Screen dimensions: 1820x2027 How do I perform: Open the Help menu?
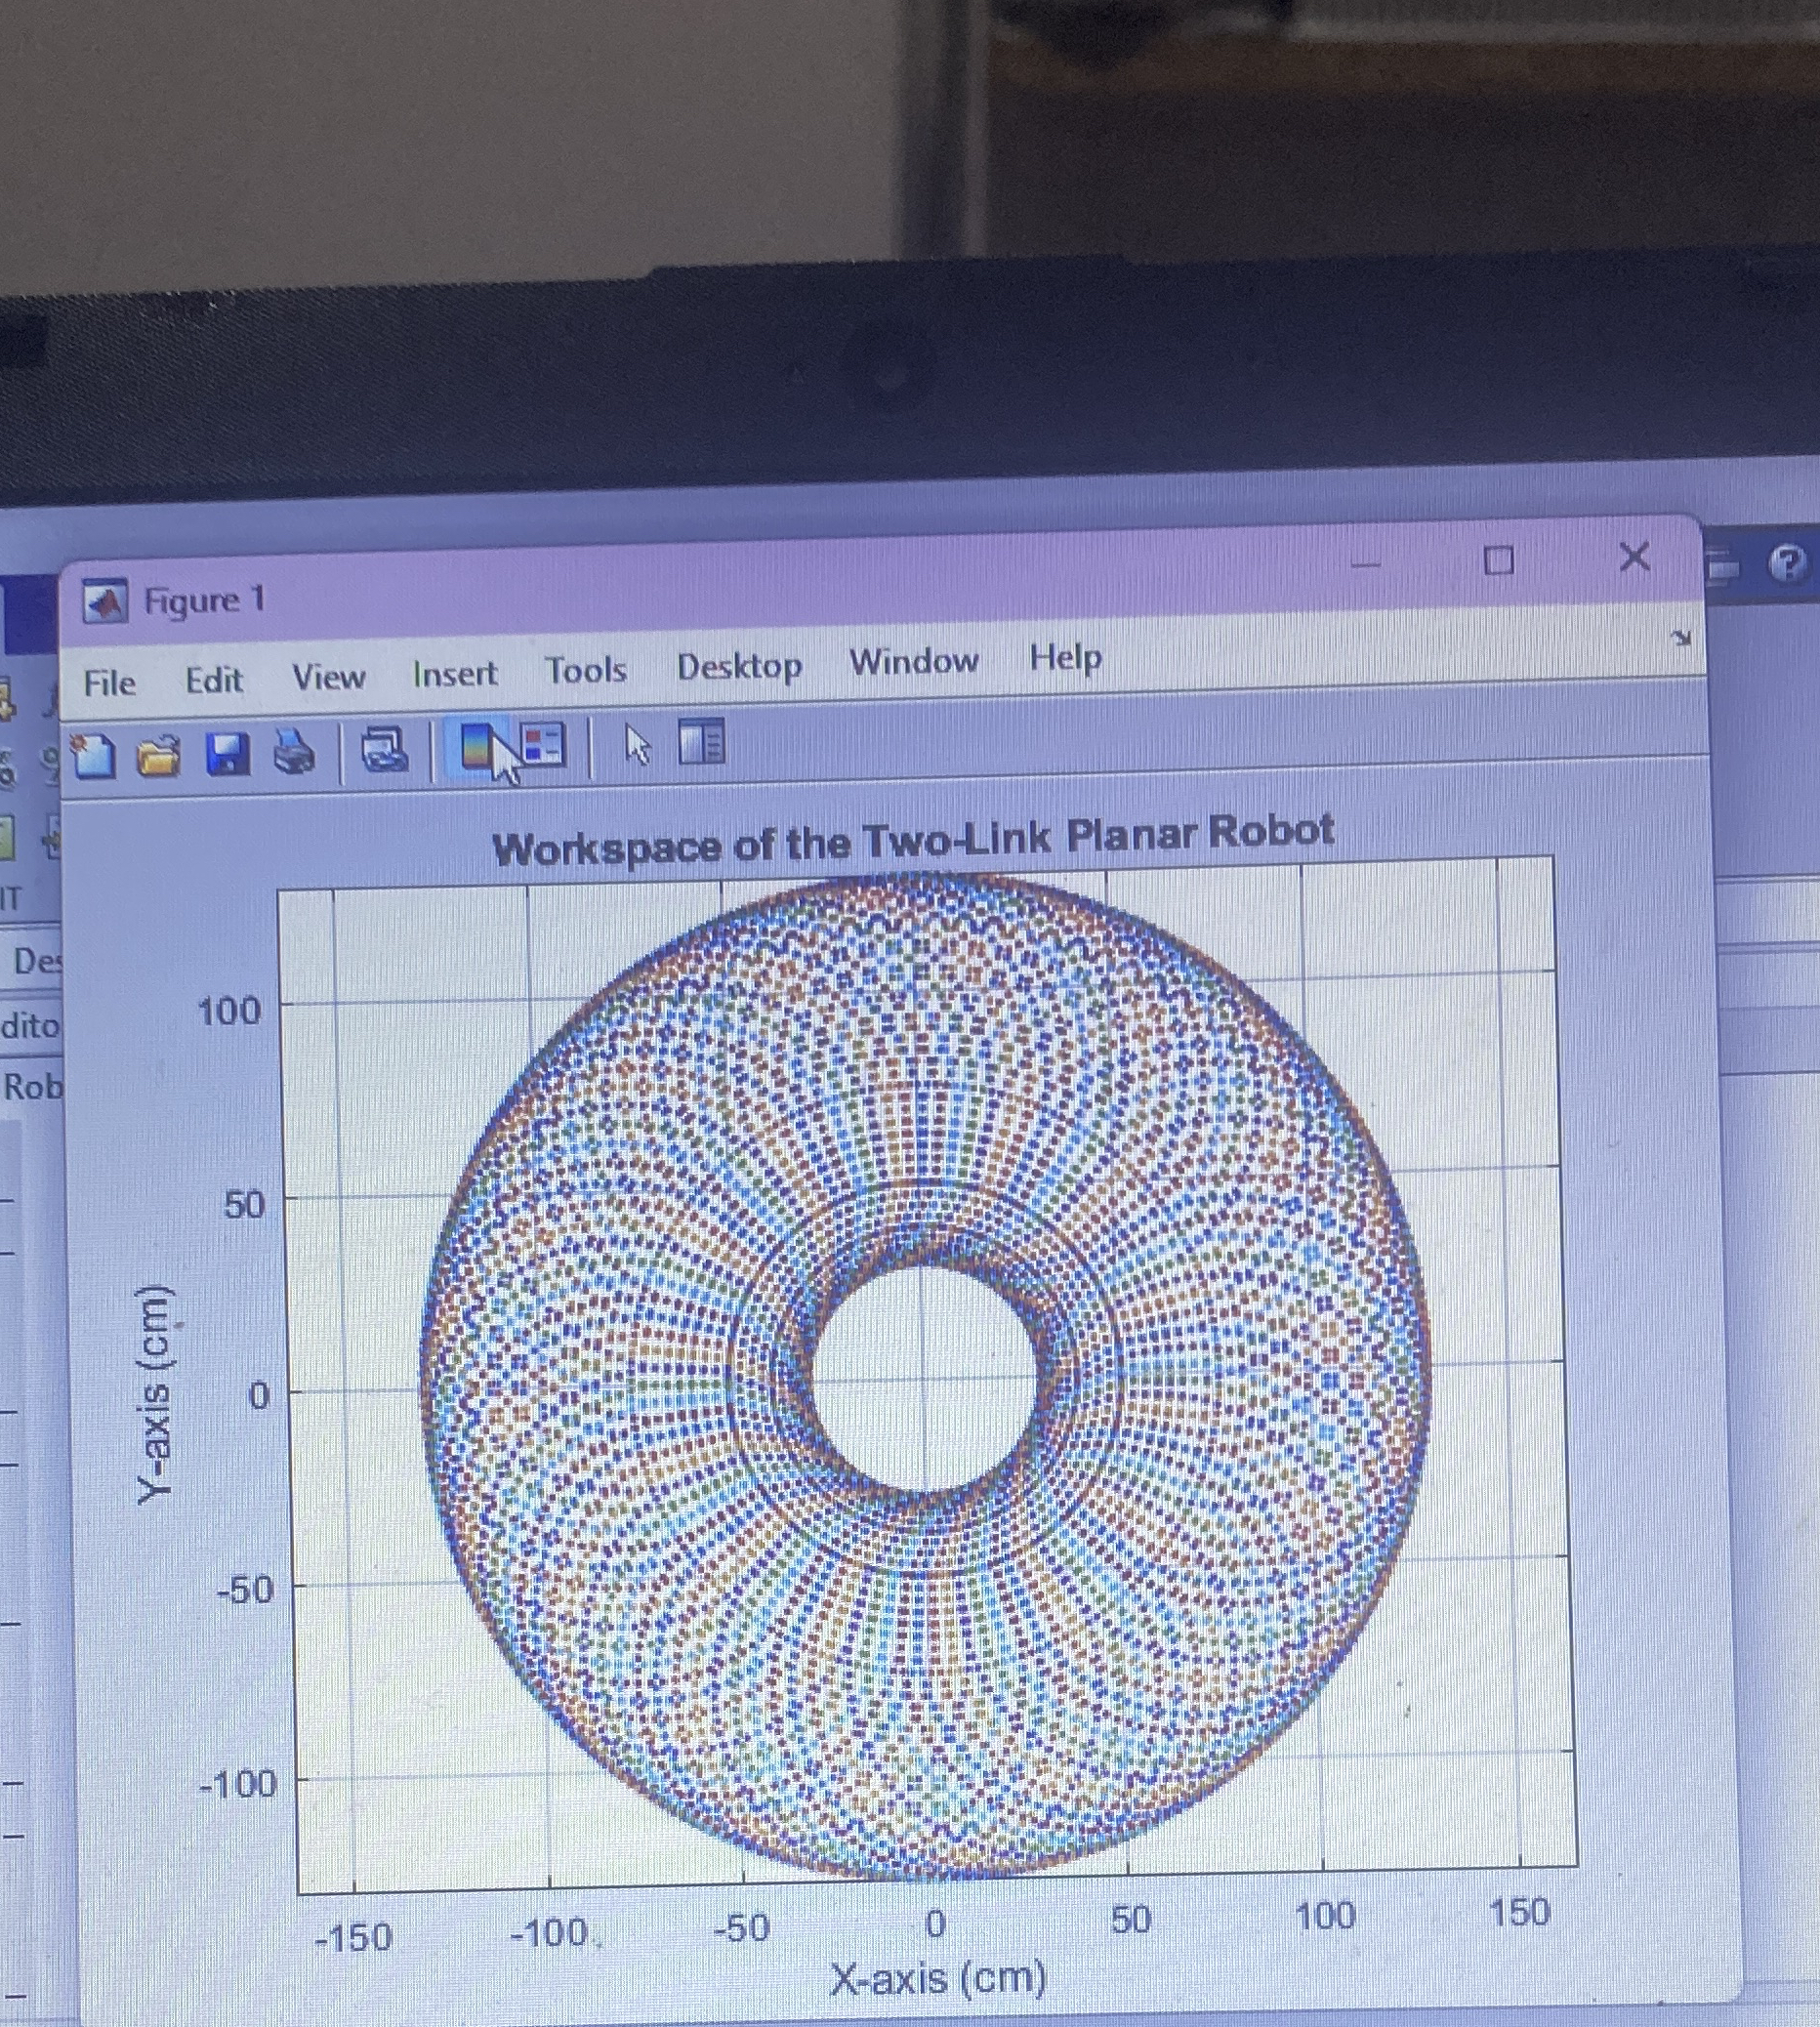tap(1066, 658)
